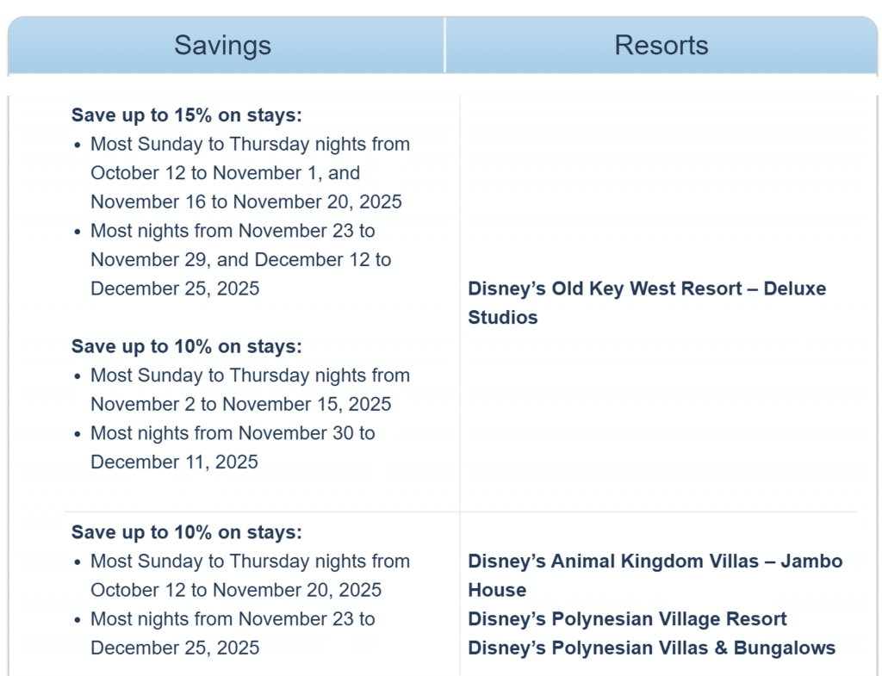Click the Savings column header
This screenshot has height=676, width=882.
tap(223, 45)
